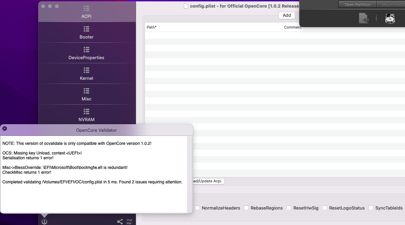
Task: Click the import file arrow icon
Action: pyautogui.click(x=364, y=18)
